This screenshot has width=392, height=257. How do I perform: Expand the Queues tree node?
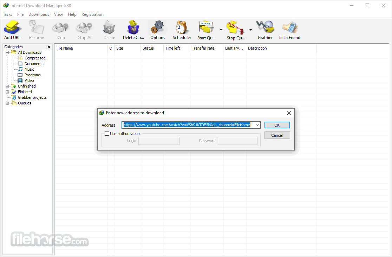tap(7, 103)
